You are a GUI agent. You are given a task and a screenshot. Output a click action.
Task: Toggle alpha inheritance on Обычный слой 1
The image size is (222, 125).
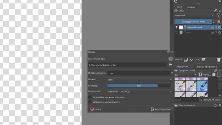pos(216,27)
